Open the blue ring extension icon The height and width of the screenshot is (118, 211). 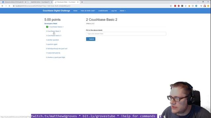pyautogui.click(x=196, y=6)
